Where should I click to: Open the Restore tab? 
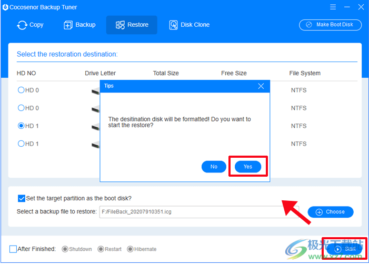pyautogui.click(x=132, y=25)
